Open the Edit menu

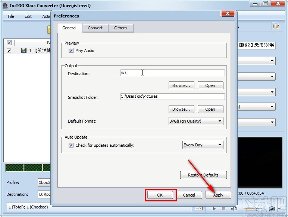coord(28,16)
